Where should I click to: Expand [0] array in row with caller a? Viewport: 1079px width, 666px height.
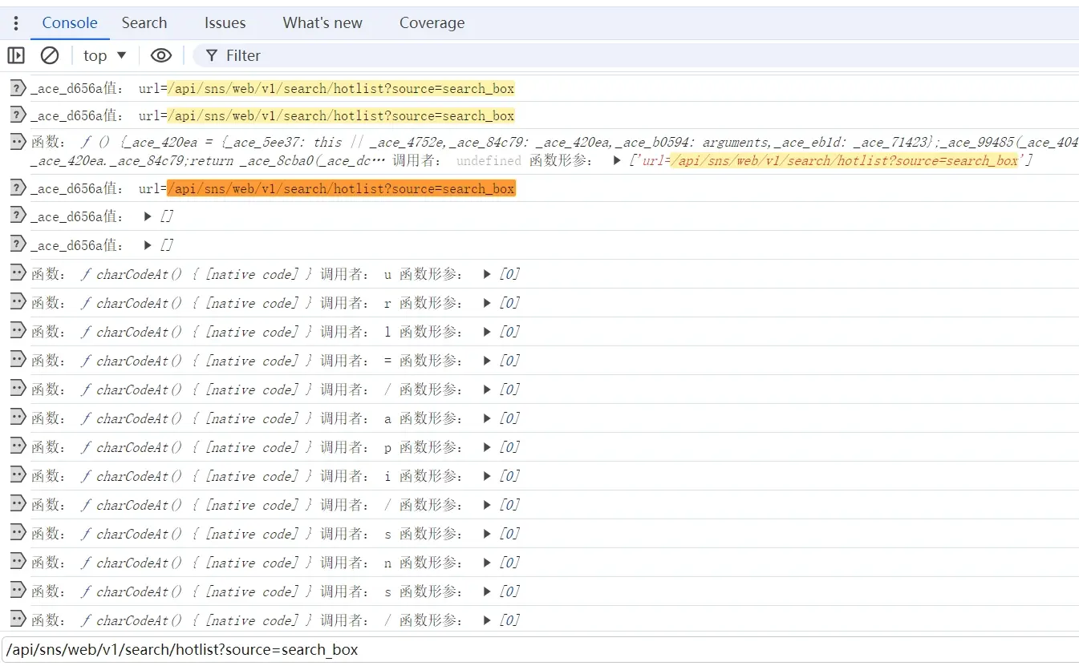tap(487, 419)
